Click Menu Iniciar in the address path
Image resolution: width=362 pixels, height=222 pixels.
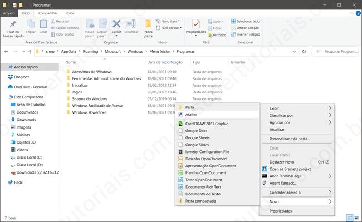tap(159, 52)
